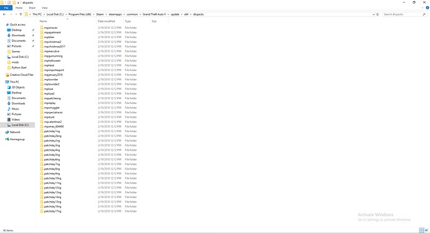430x233 pixels.
Task: Select the mplowrider2 folder name
Action: click(x=52, y=84)
